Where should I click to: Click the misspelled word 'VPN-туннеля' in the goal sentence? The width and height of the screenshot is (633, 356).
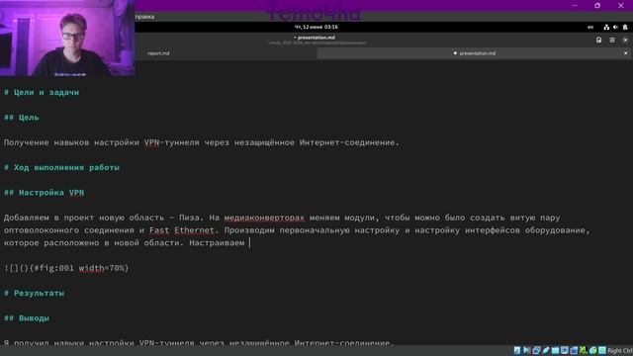171,142
